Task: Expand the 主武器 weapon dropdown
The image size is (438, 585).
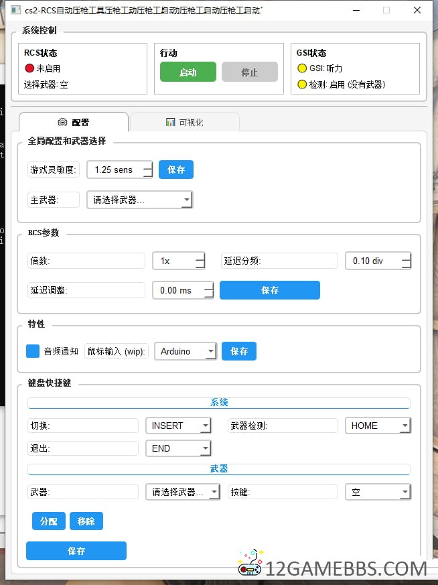Action: (139, 200)
